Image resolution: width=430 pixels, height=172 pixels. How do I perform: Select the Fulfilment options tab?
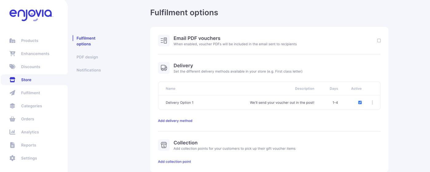click(86, 41)
